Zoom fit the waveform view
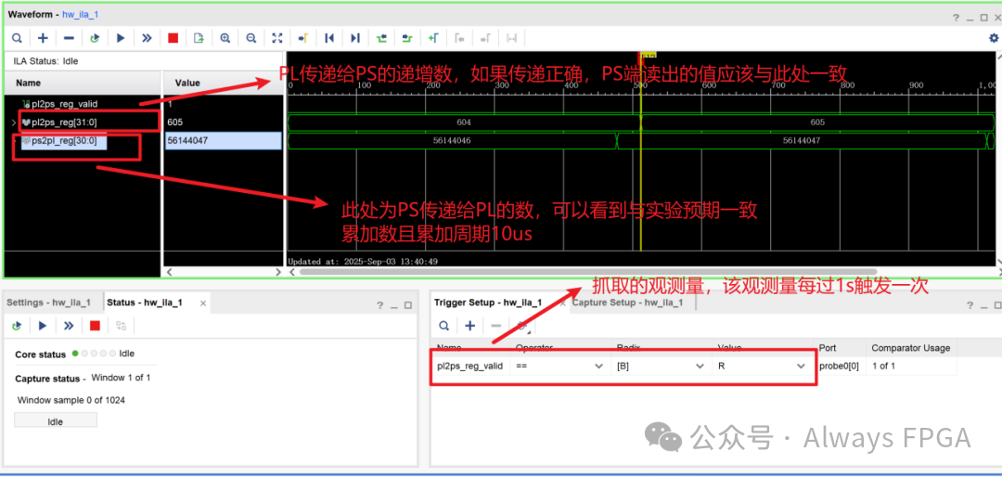This screenshot has height=477, width=1002. [x=277, y=38]
